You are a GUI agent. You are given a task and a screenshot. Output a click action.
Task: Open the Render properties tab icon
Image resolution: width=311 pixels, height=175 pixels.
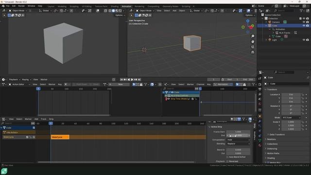(x=260, y=84)
